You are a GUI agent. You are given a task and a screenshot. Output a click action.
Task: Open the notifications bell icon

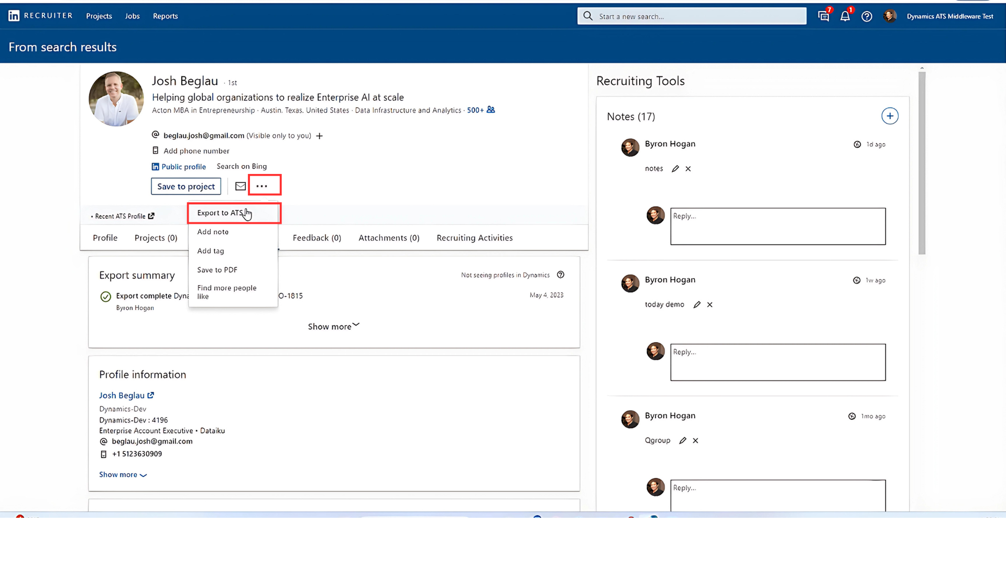pyautogui.click(x=845, y=16)
